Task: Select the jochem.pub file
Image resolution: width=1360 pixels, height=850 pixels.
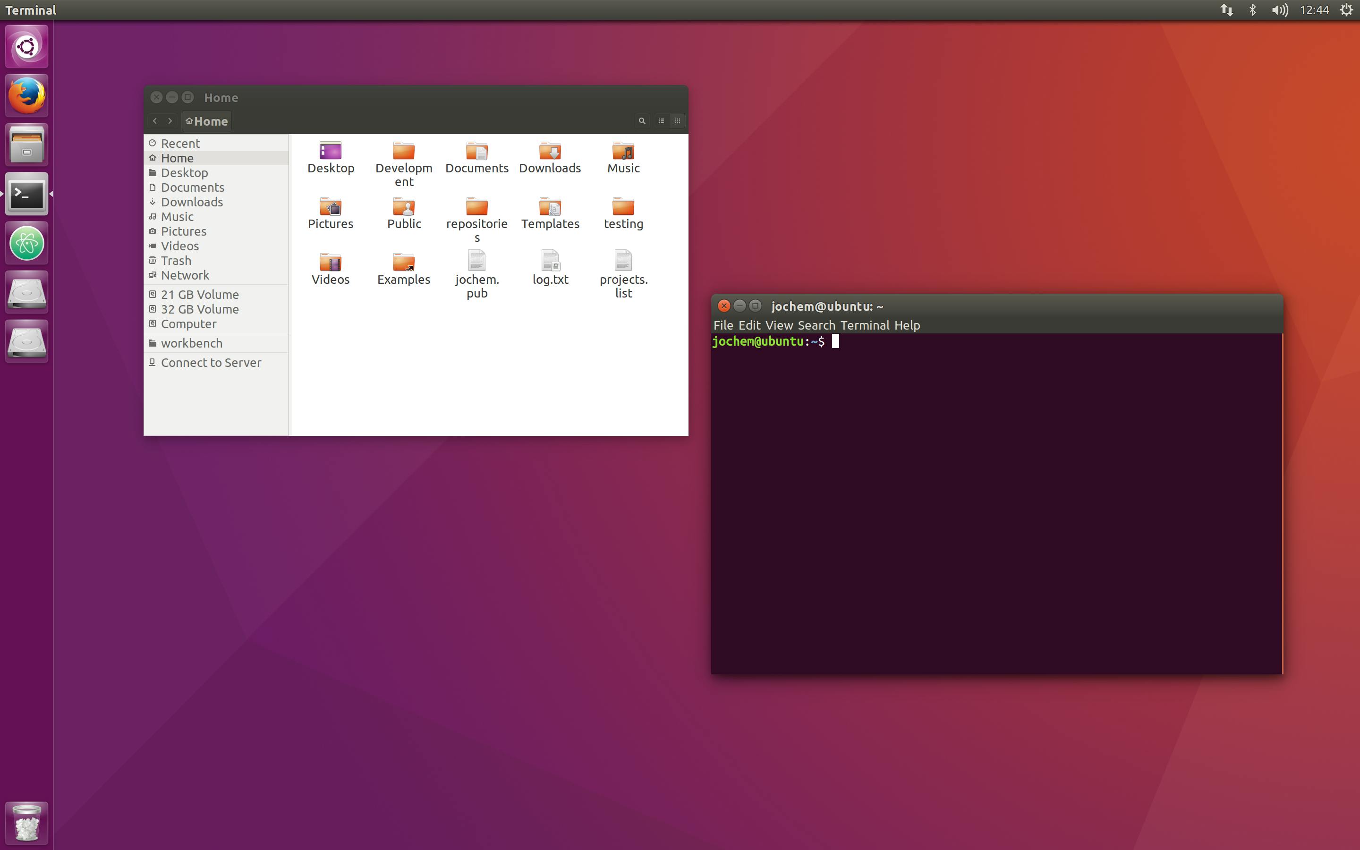Action: (476, 261)
